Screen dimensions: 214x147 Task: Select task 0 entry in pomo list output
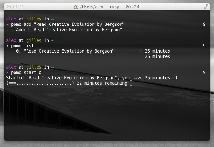pyautogui.click(x=65, y=51)
